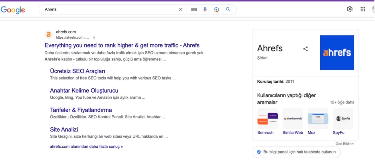
Task: Click the Geri Bildirim feedback link
Action: point(345,144)
